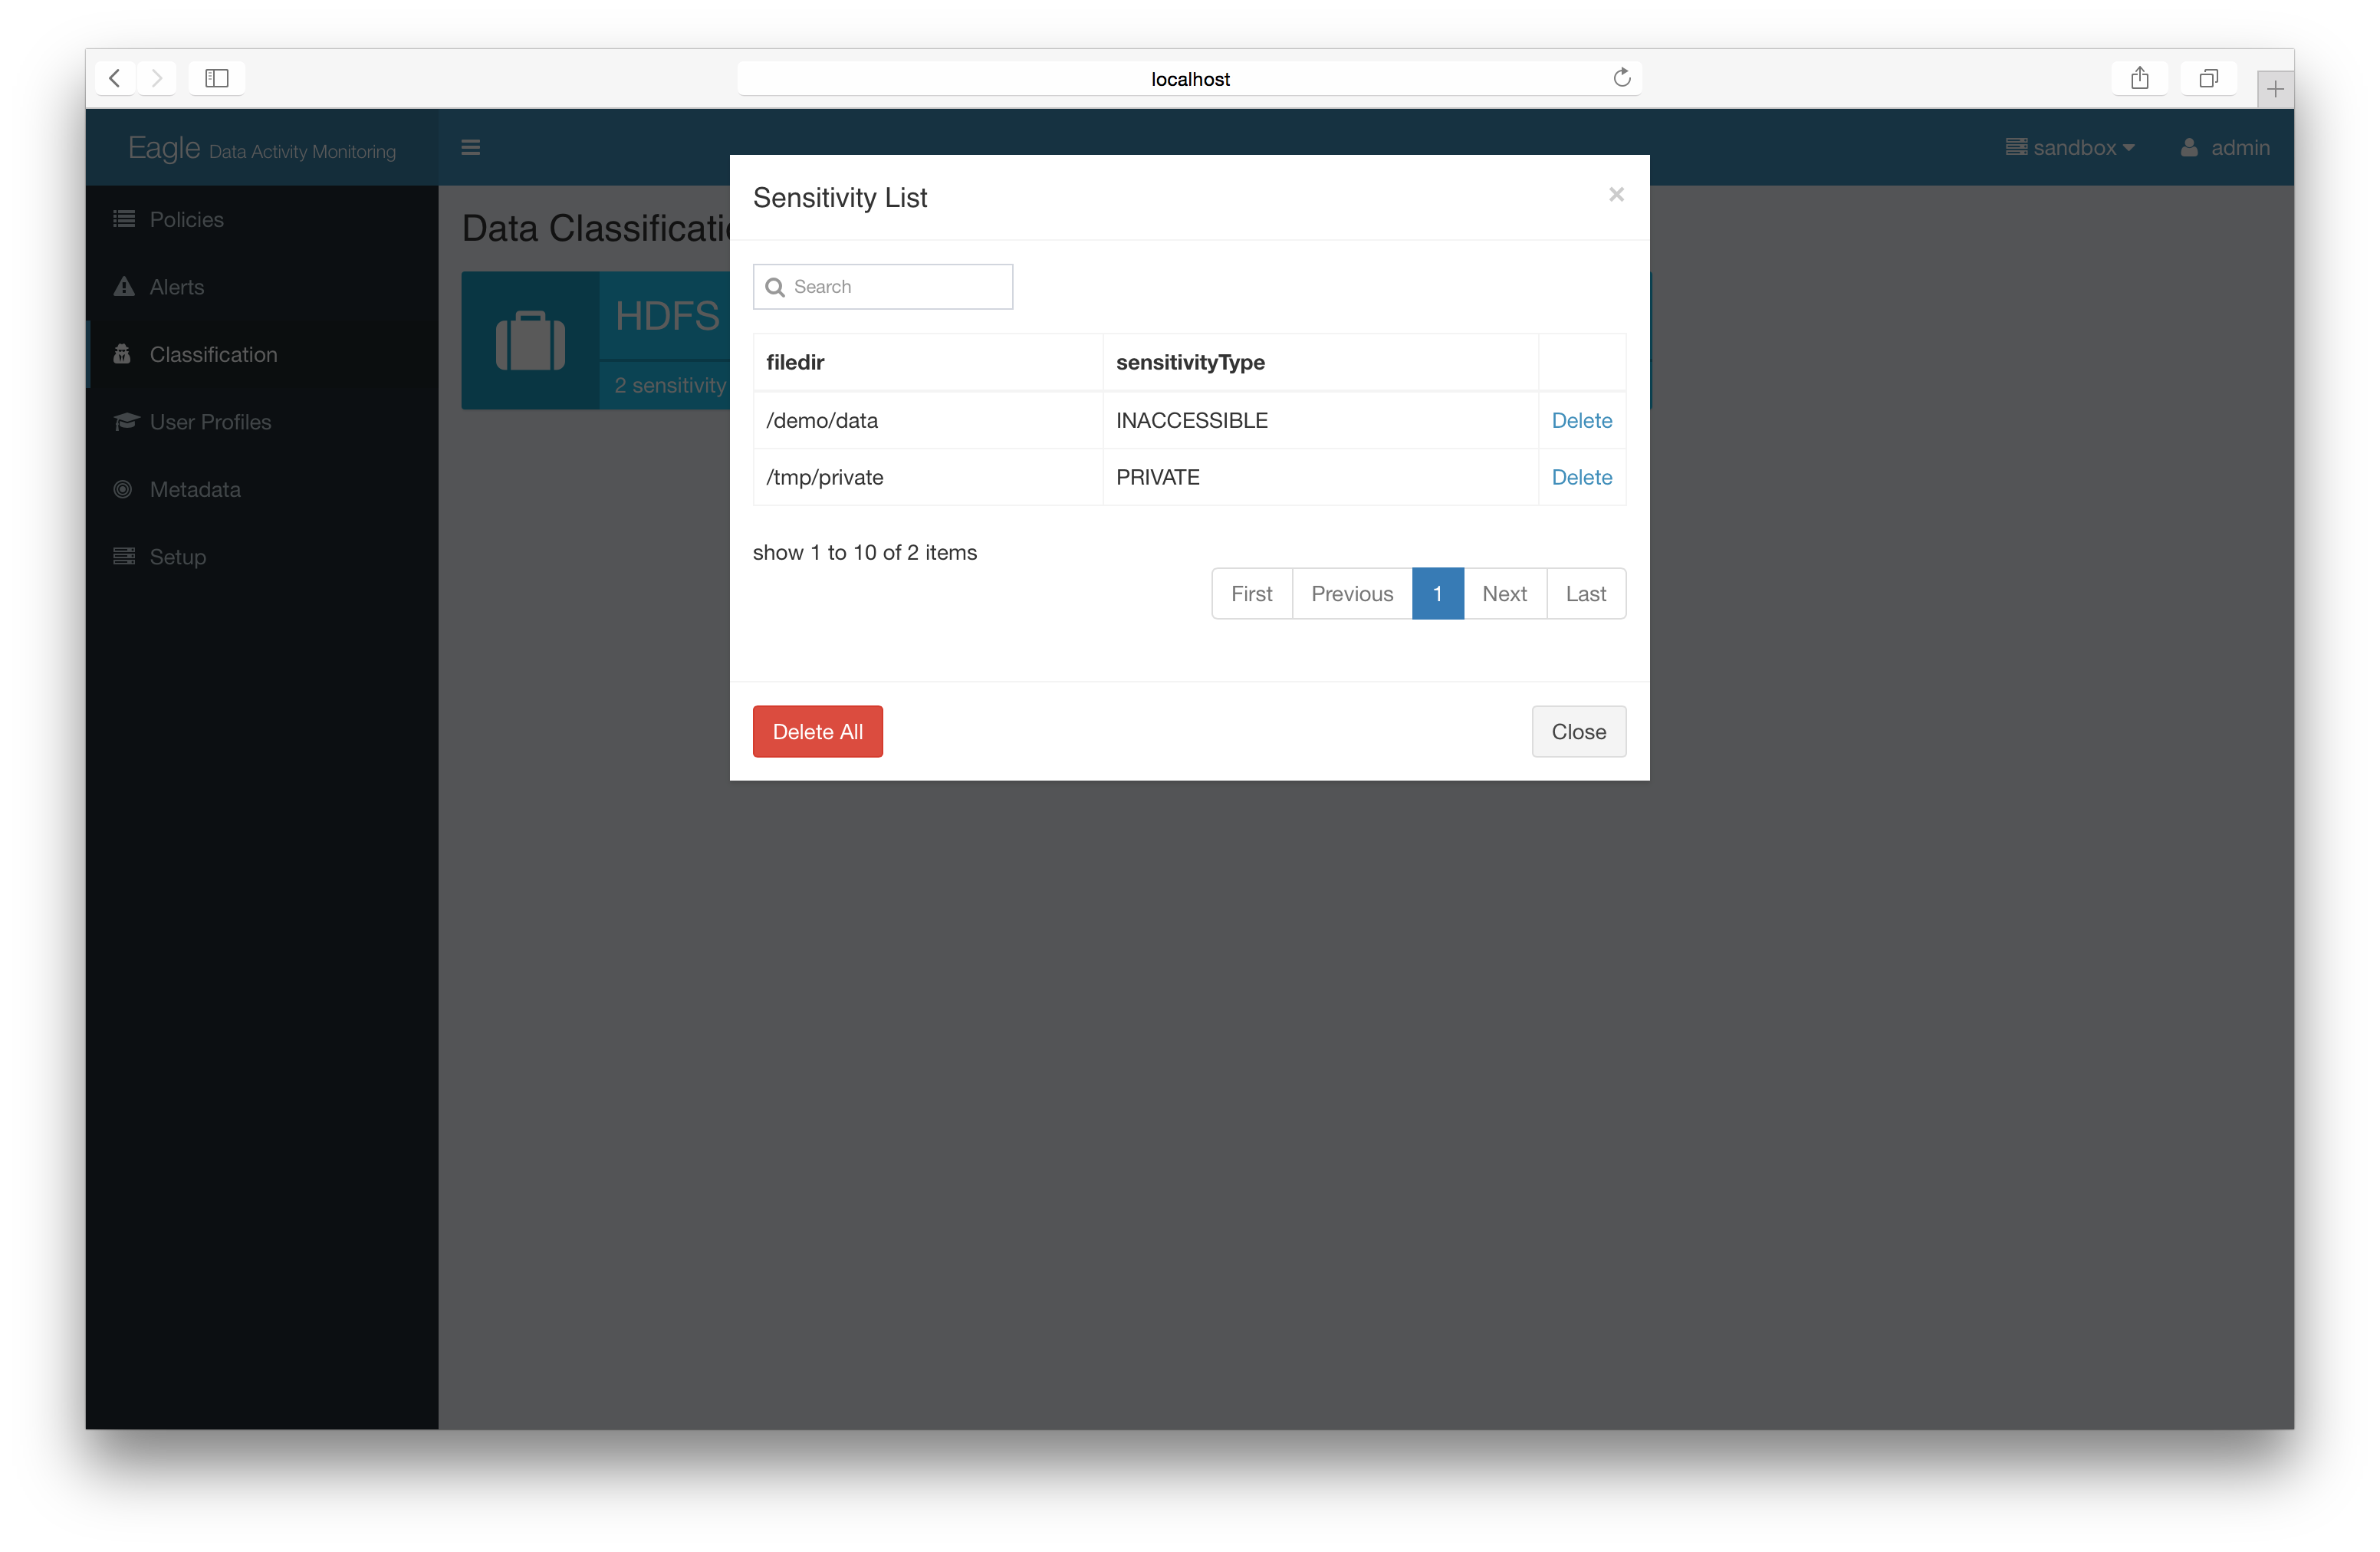The image size is (2380, 1552).
Task: Click the reload page icon in address bar
Action: tap(1621, 78)
